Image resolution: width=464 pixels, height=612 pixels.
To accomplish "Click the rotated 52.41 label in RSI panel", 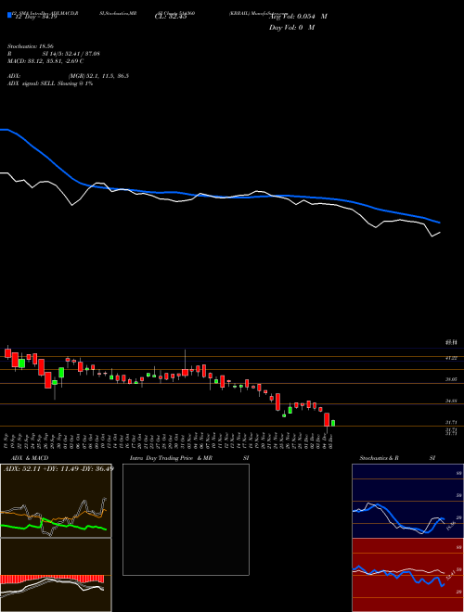I will [x=451, y=575].
